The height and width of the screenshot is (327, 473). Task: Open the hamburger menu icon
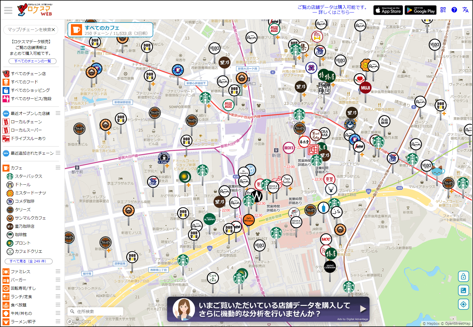(8, 10)
